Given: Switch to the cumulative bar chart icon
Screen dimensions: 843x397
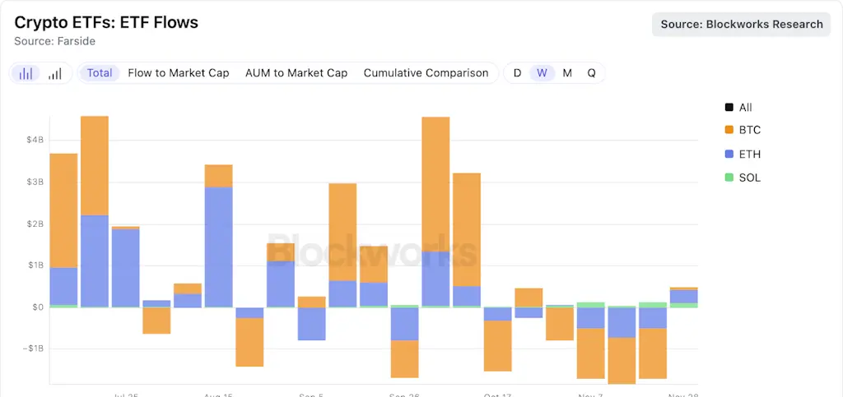Looking at the screenshot, I should 55,73.
